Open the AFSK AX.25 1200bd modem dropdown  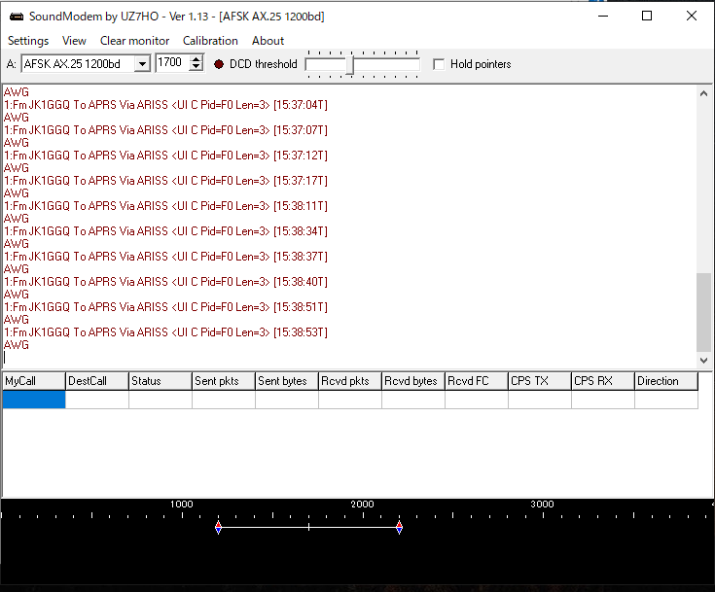pyautogui.click(x=142, y=64)
